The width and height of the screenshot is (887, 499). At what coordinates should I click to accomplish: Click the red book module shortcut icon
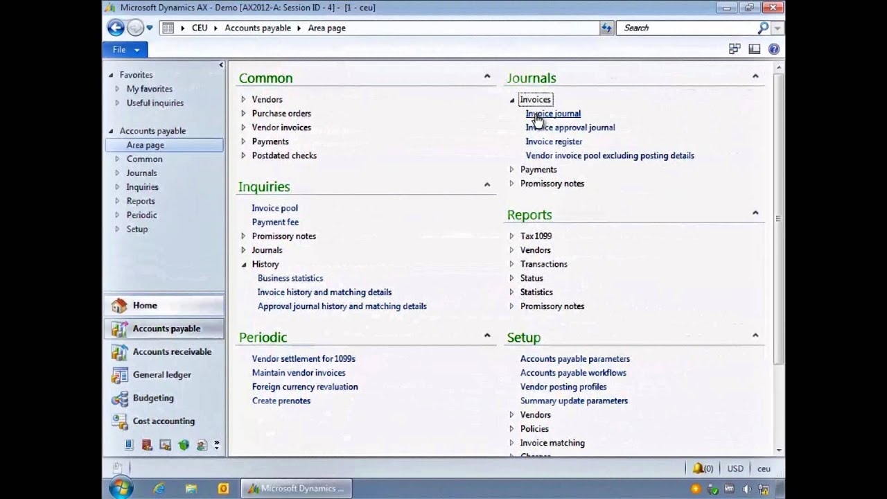point(147,445)
